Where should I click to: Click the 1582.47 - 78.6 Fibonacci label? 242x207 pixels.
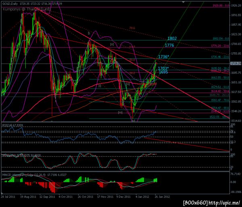pos(220,100)
